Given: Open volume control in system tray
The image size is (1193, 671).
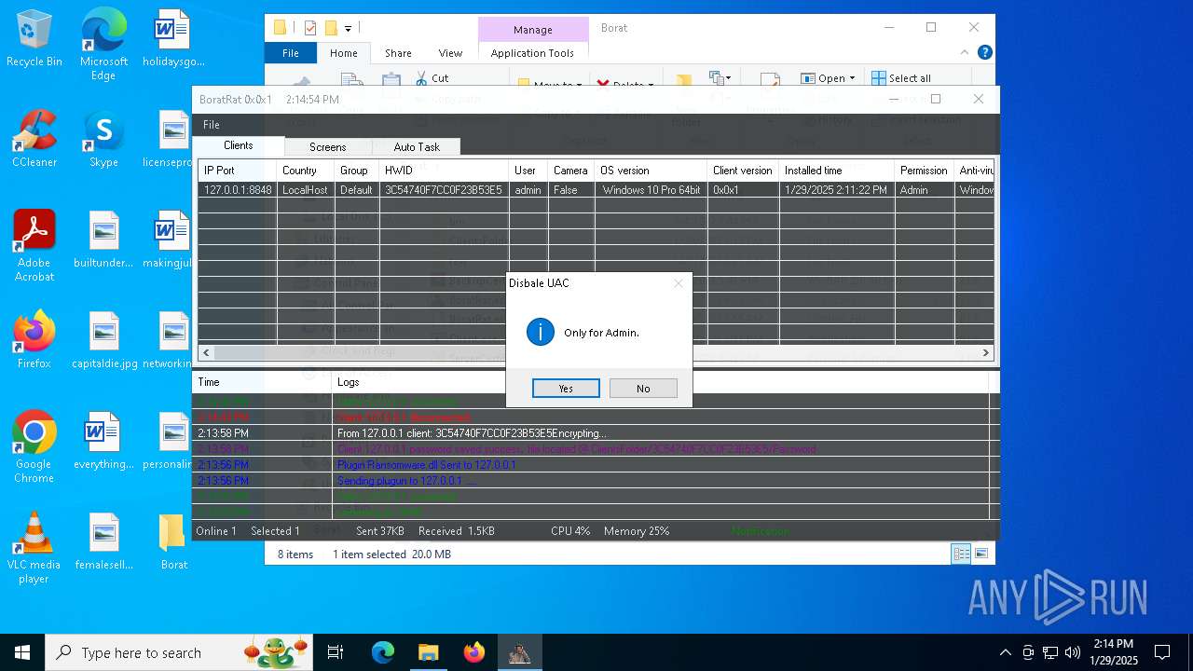Looking at the screenshot, I should 1073,652.
